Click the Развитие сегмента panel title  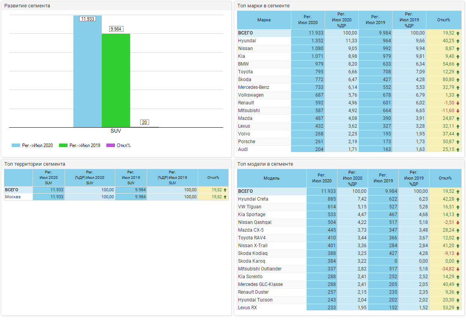[x=27, y=6]
